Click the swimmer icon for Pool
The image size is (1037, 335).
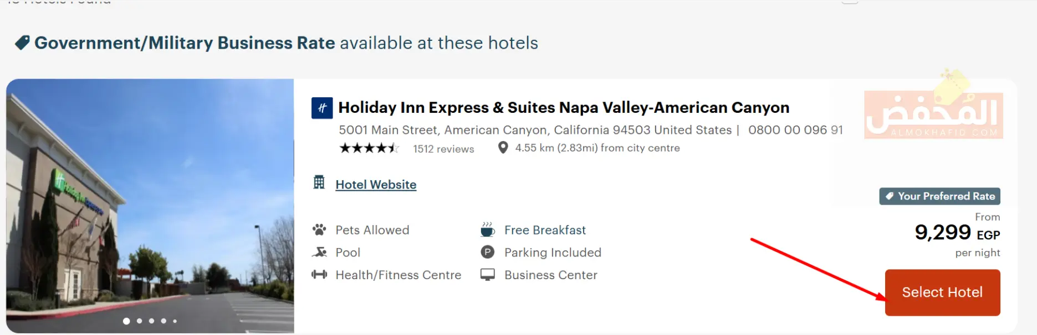[x=319, y=253]
